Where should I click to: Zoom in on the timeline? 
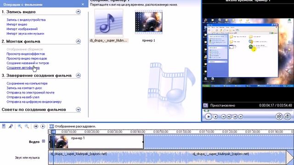(x=20, y=126)
